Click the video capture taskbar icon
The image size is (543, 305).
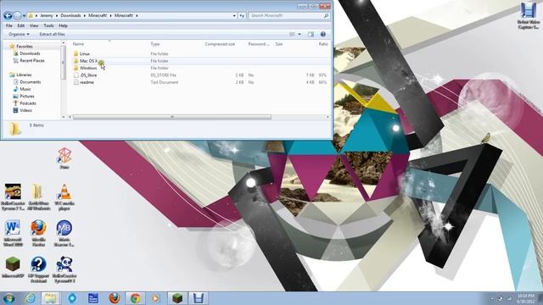[198, 298]
